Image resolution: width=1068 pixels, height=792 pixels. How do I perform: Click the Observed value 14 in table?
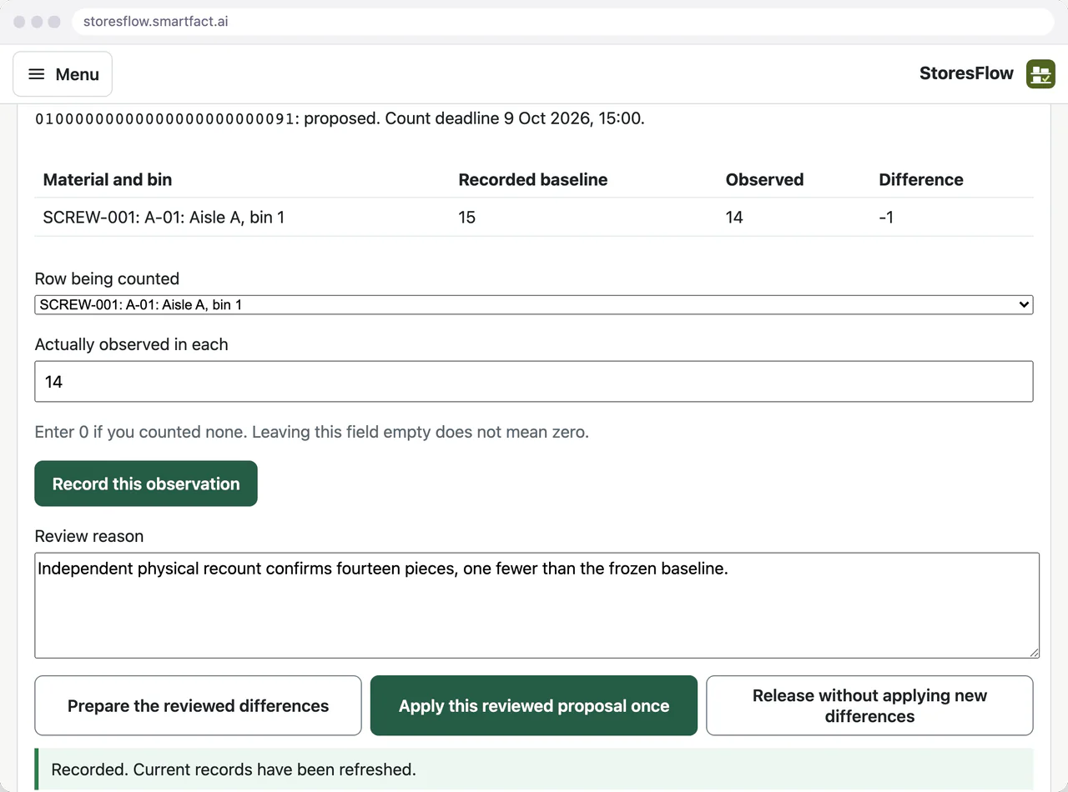click(x=734, y=218)
